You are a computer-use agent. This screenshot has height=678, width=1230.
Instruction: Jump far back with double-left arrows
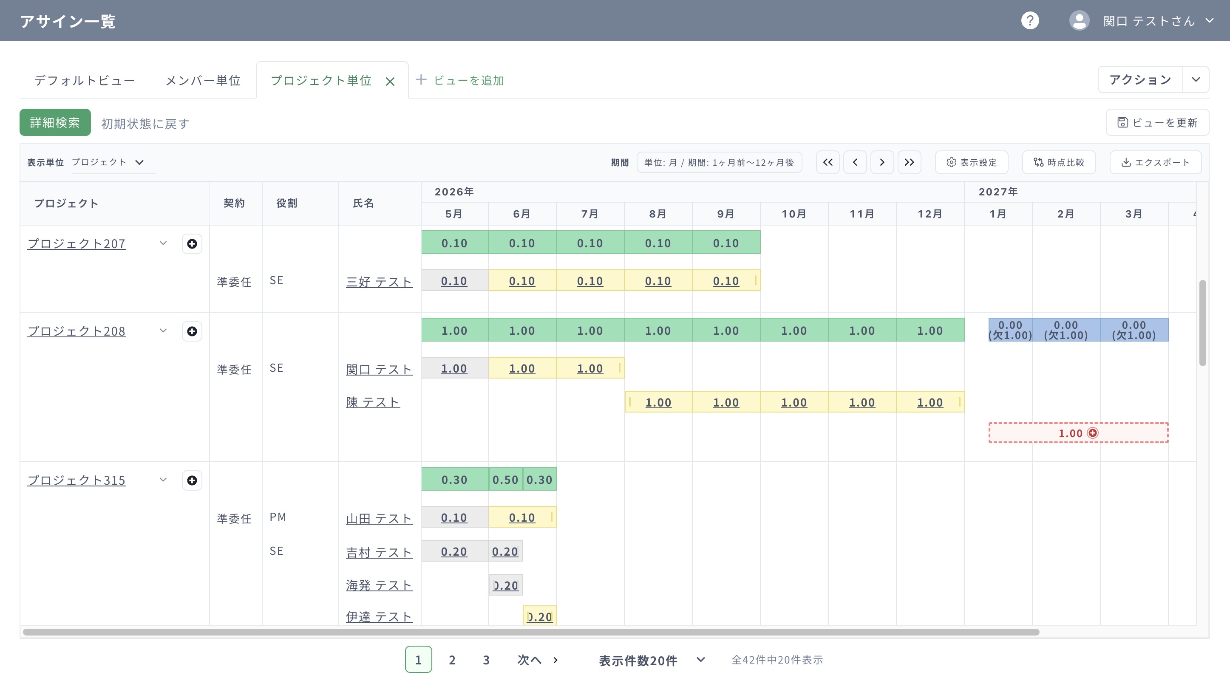coord(828,162)
